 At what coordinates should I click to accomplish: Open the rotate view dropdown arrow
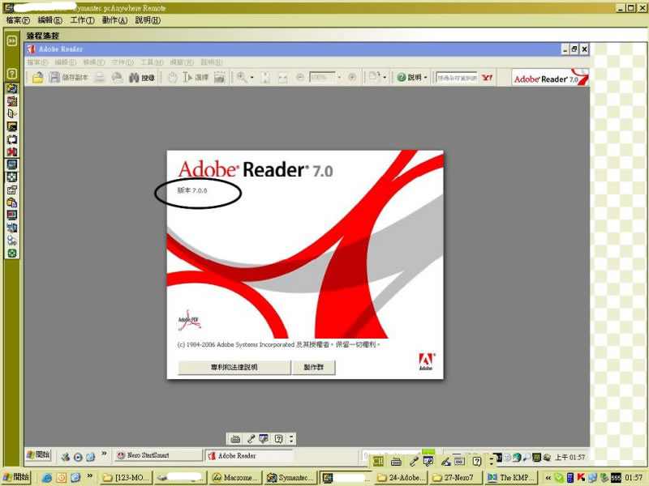pos(385,77)
